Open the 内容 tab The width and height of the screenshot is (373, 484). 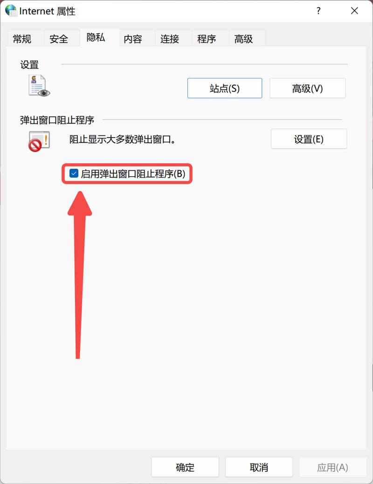[133, 39]
